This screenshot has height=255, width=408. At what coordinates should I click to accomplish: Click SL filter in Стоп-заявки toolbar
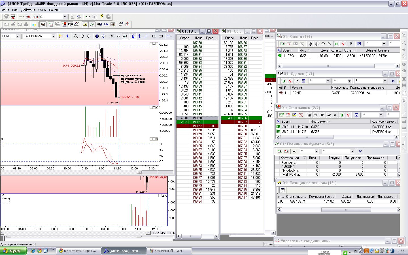point(316,115)
